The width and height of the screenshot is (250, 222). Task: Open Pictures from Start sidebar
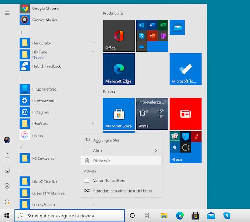pos(7,171)
